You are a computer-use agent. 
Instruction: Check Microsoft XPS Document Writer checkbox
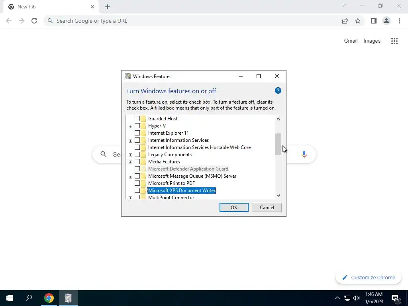point(137,190)
